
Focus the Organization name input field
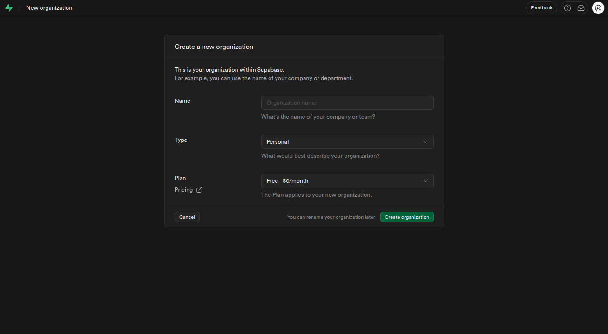point(347,103)
